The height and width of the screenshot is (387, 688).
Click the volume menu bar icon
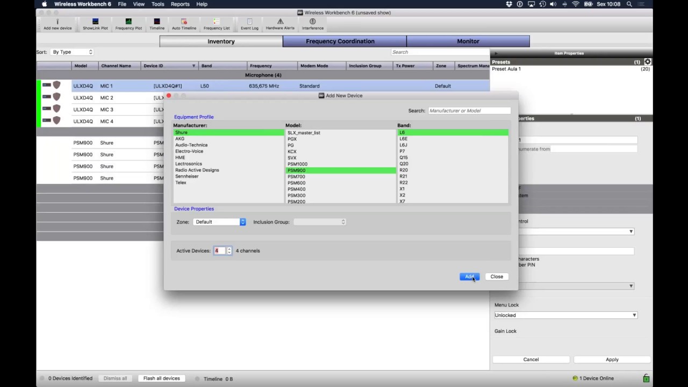coord(553,4)
